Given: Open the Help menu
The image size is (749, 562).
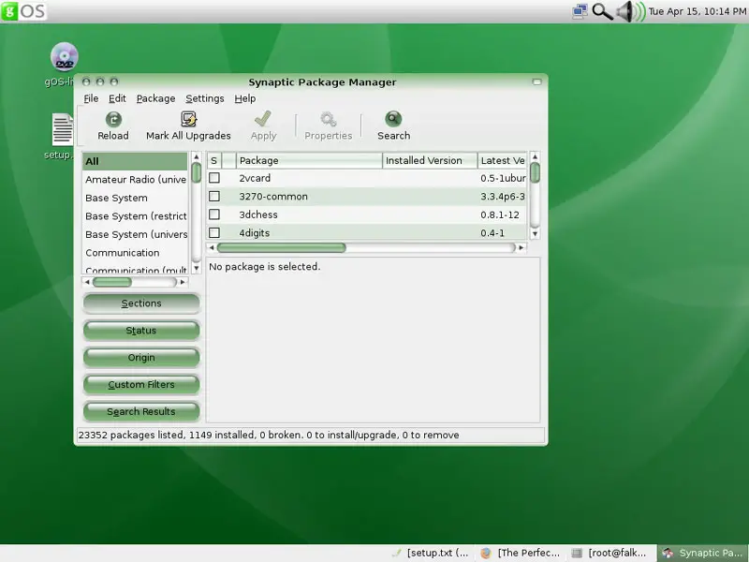Looking at the screenshot, I should [245, 98].
